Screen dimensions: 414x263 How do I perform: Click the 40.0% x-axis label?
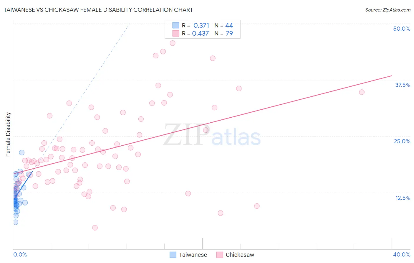(x=402, y=254)
